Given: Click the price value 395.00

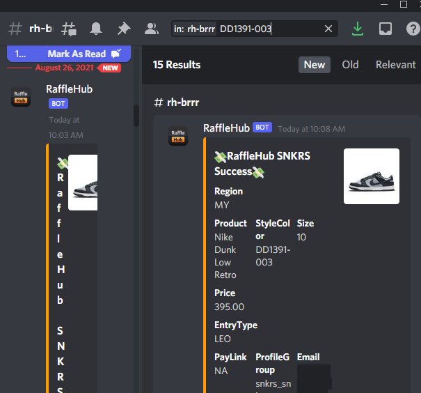Looking at the screenshot, I should (230, 307).
